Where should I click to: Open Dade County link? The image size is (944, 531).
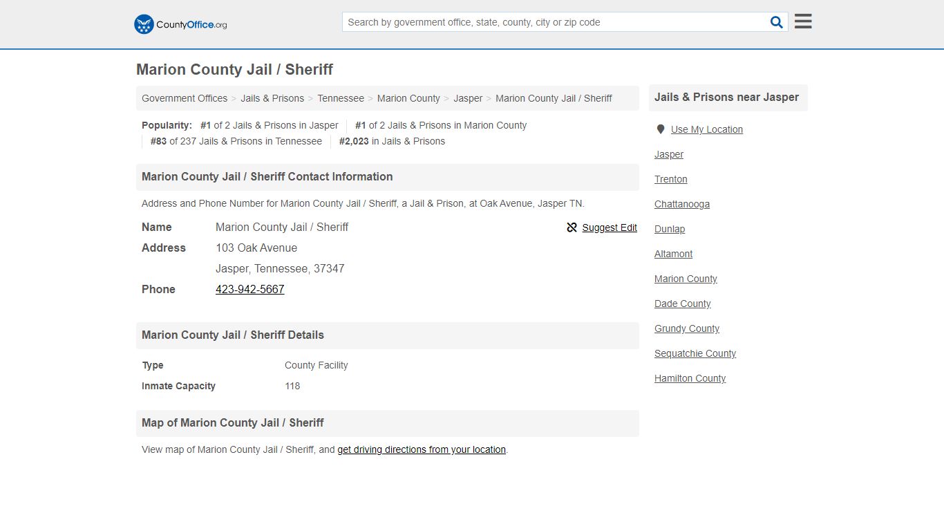click(x=683, y=304)
